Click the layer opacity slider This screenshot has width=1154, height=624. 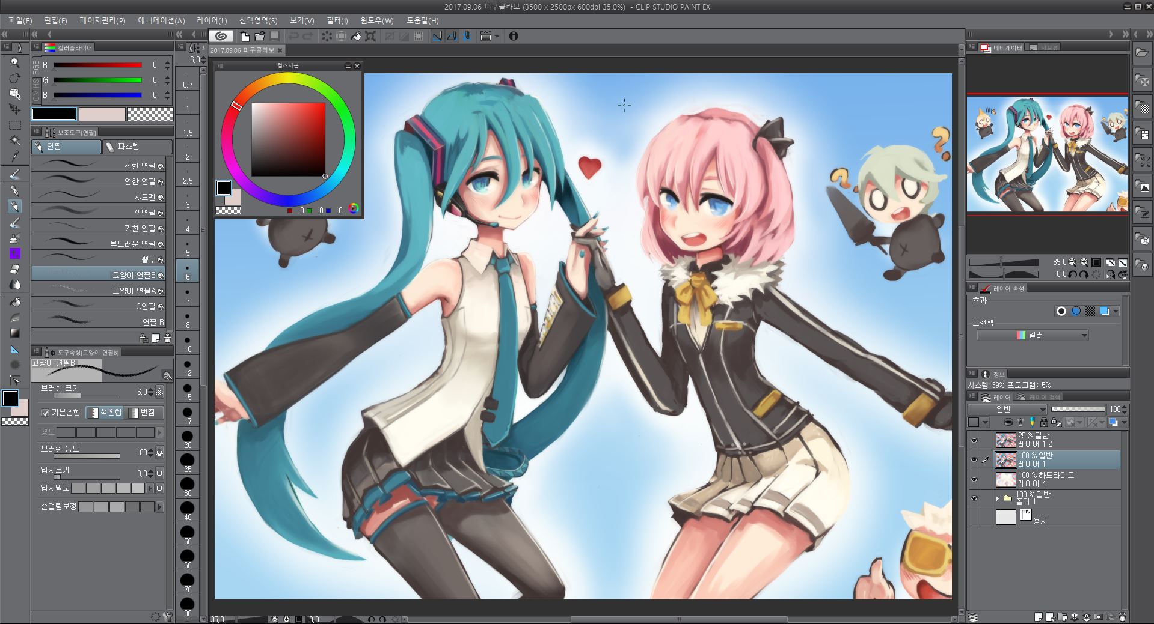click(x=1078, y=409)
